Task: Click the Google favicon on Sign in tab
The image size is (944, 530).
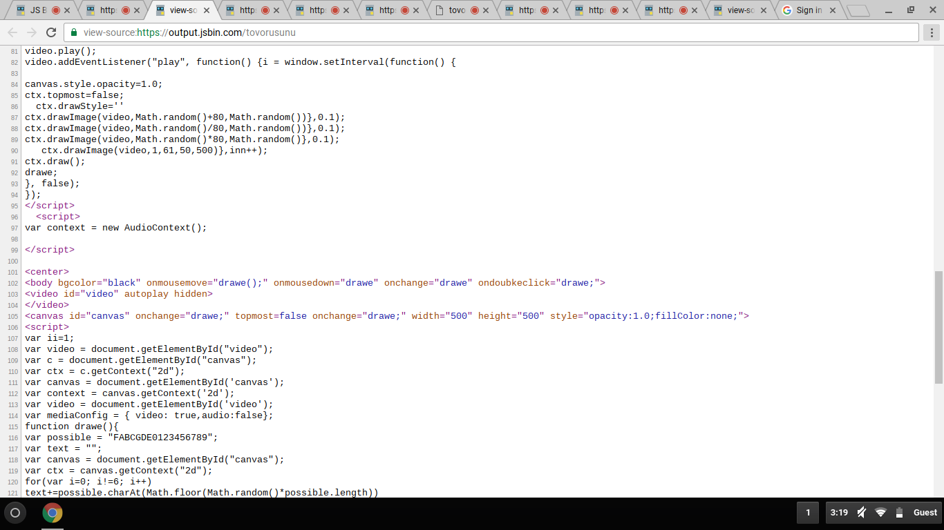Action: click(x=786, y=10)
